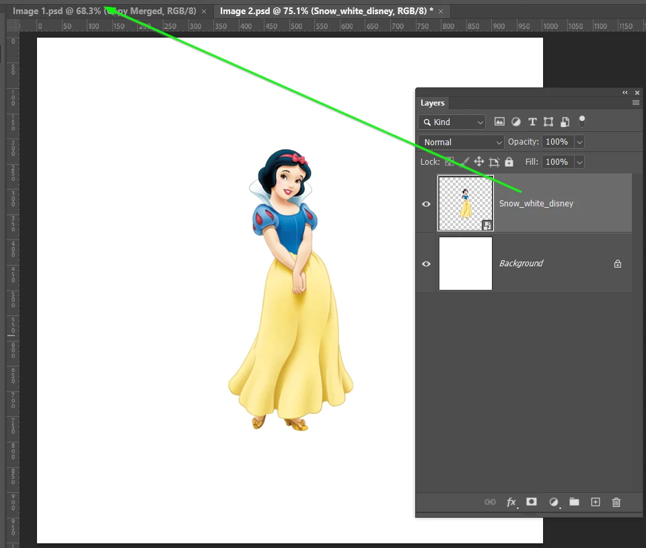The image size is (646, 548).
Task: Add a layer style with fx
Action: tap(511, 502)
